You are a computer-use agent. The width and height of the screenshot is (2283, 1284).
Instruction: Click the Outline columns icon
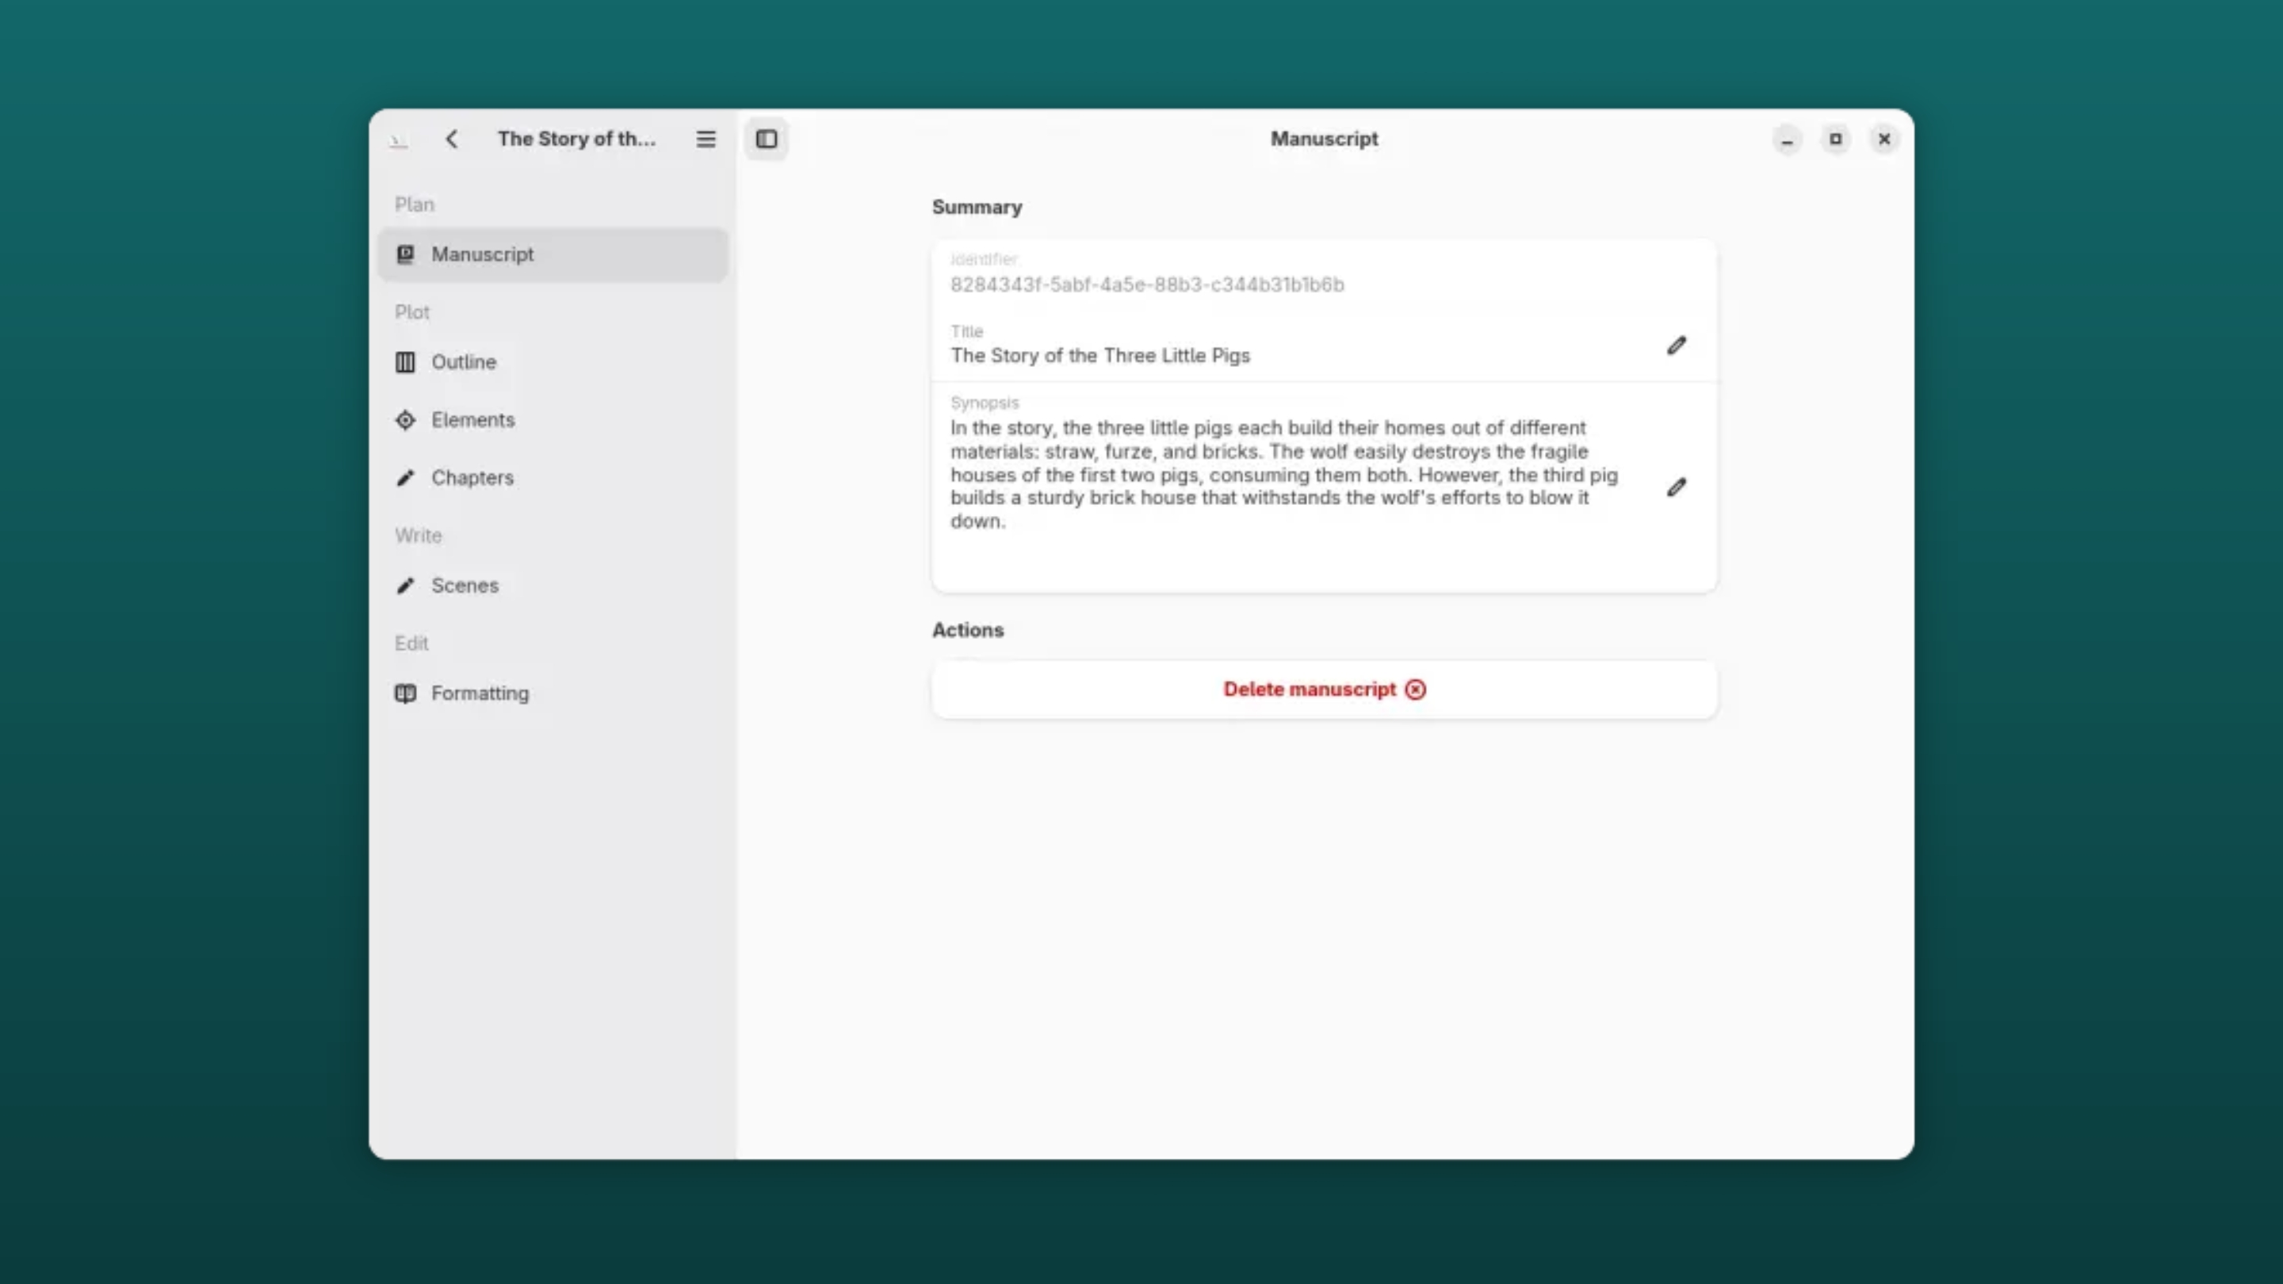pyautogui.click(x=405, y=362)
